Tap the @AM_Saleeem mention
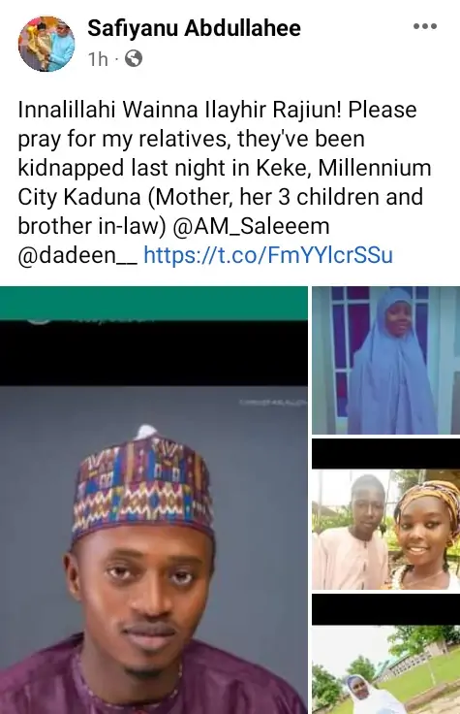Screen dimensions: 460x714 click(251, 226)
